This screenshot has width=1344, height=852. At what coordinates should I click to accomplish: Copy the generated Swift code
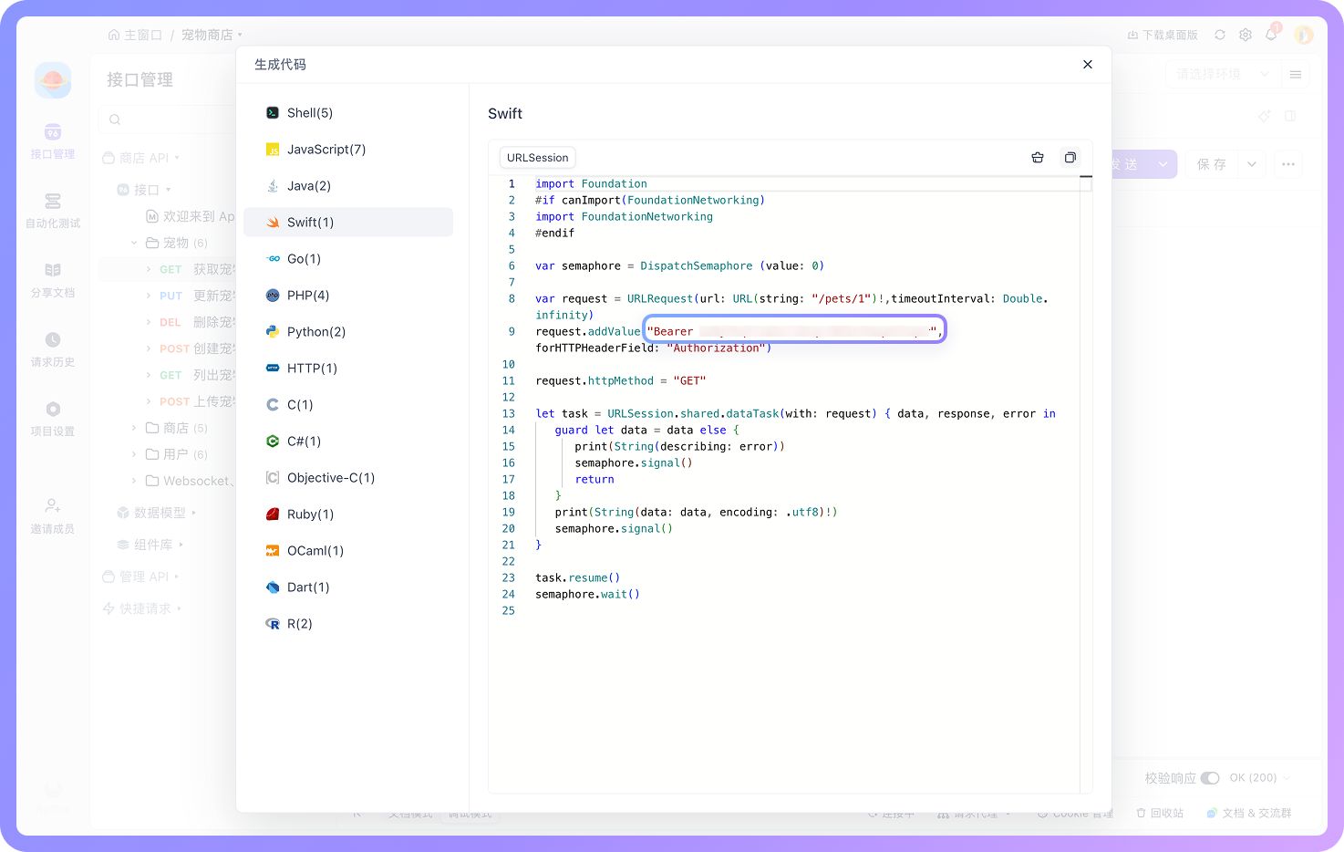(1070, 158)
